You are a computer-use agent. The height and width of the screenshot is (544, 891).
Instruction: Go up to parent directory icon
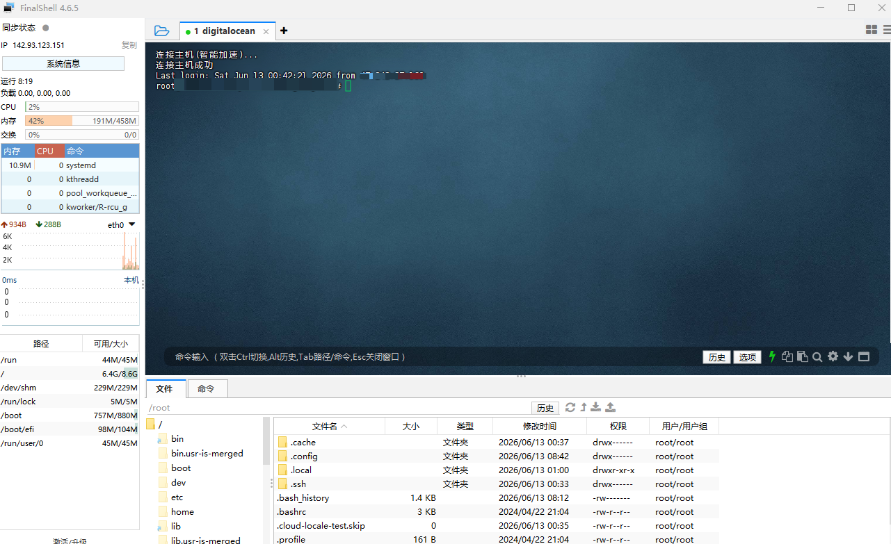(584, 407)
